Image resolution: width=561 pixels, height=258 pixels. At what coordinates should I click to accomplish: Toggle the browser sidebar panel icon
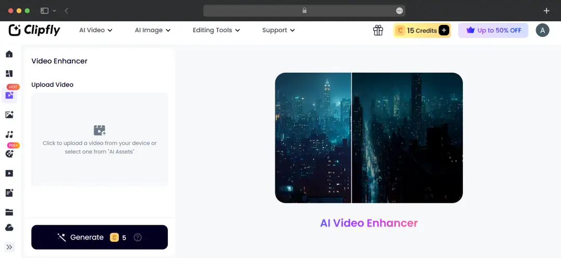(44, 11)
